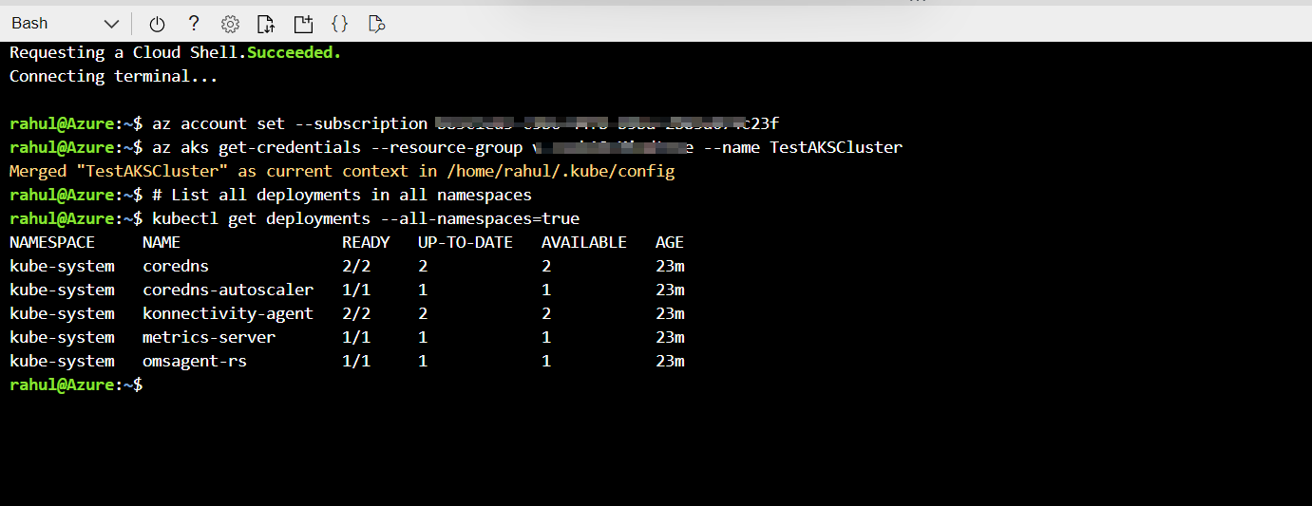The height and width of the screenshot is (506, 1312).
Task: Click the AVAILABLE column header
Action: click(584, 242)
